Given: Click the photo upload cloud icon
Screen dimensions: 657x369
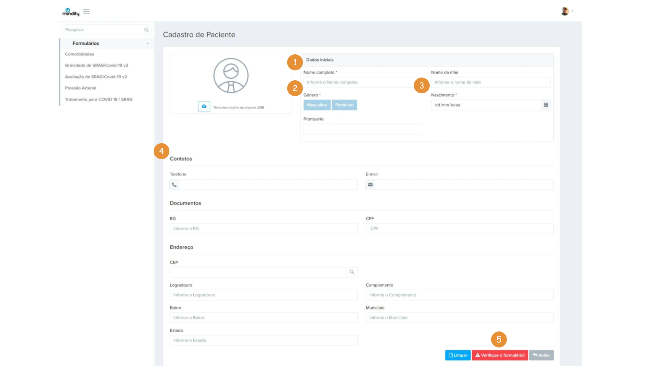Looking at the screenshot, I should pyautogui.click(x=204, y=107).
